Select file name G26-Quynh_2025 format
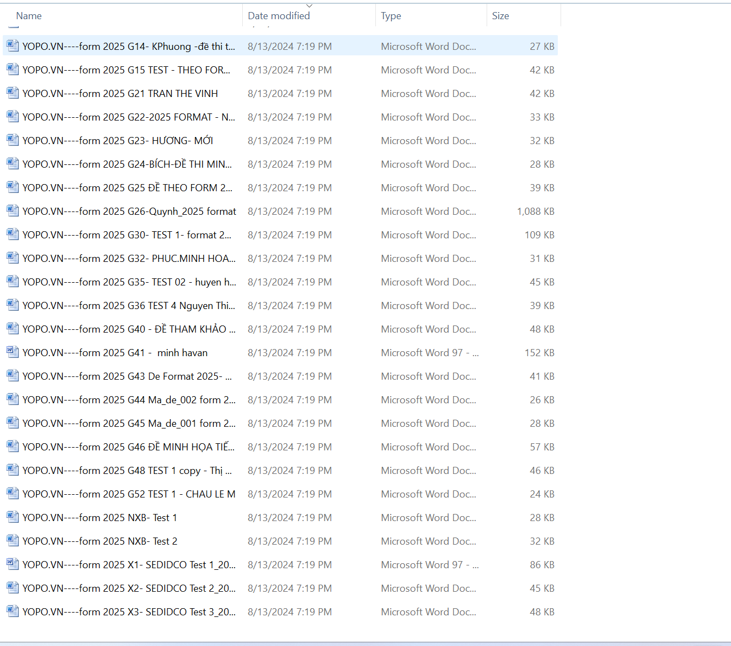The height and width of the screenshot is (646, 731). tap(130, 211)
